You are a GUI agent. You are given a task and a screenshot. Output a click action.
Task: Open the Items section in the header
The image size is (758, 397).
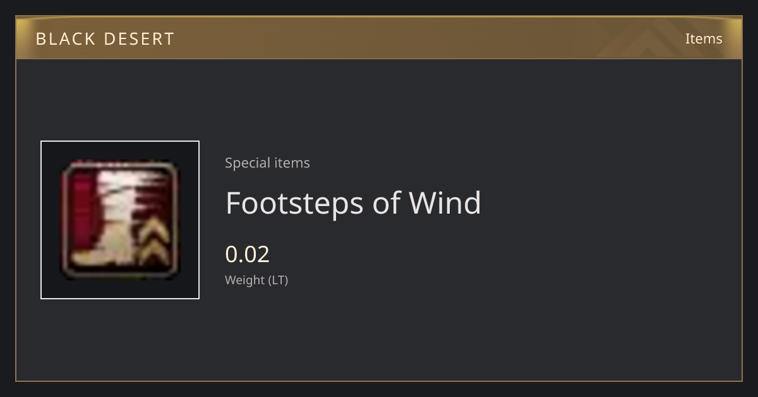coord(704,39)
